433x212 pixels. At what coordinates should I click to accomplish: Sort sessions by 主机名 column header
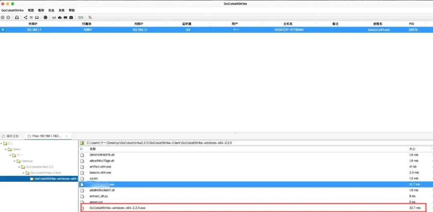289,24
